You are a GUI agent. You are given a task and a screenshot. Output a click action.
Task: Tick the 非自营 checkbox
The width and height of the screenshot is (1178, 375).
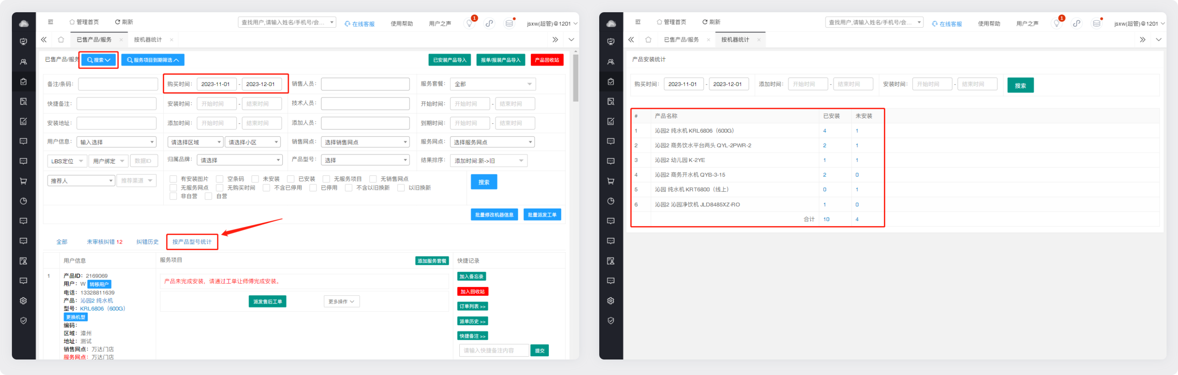click(x=173, y=196)
